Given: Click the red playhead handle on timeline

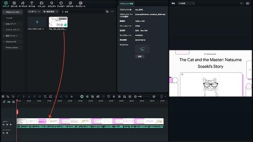Looking at the screenshot, I should pyautogui.click(x=17, y=112).
